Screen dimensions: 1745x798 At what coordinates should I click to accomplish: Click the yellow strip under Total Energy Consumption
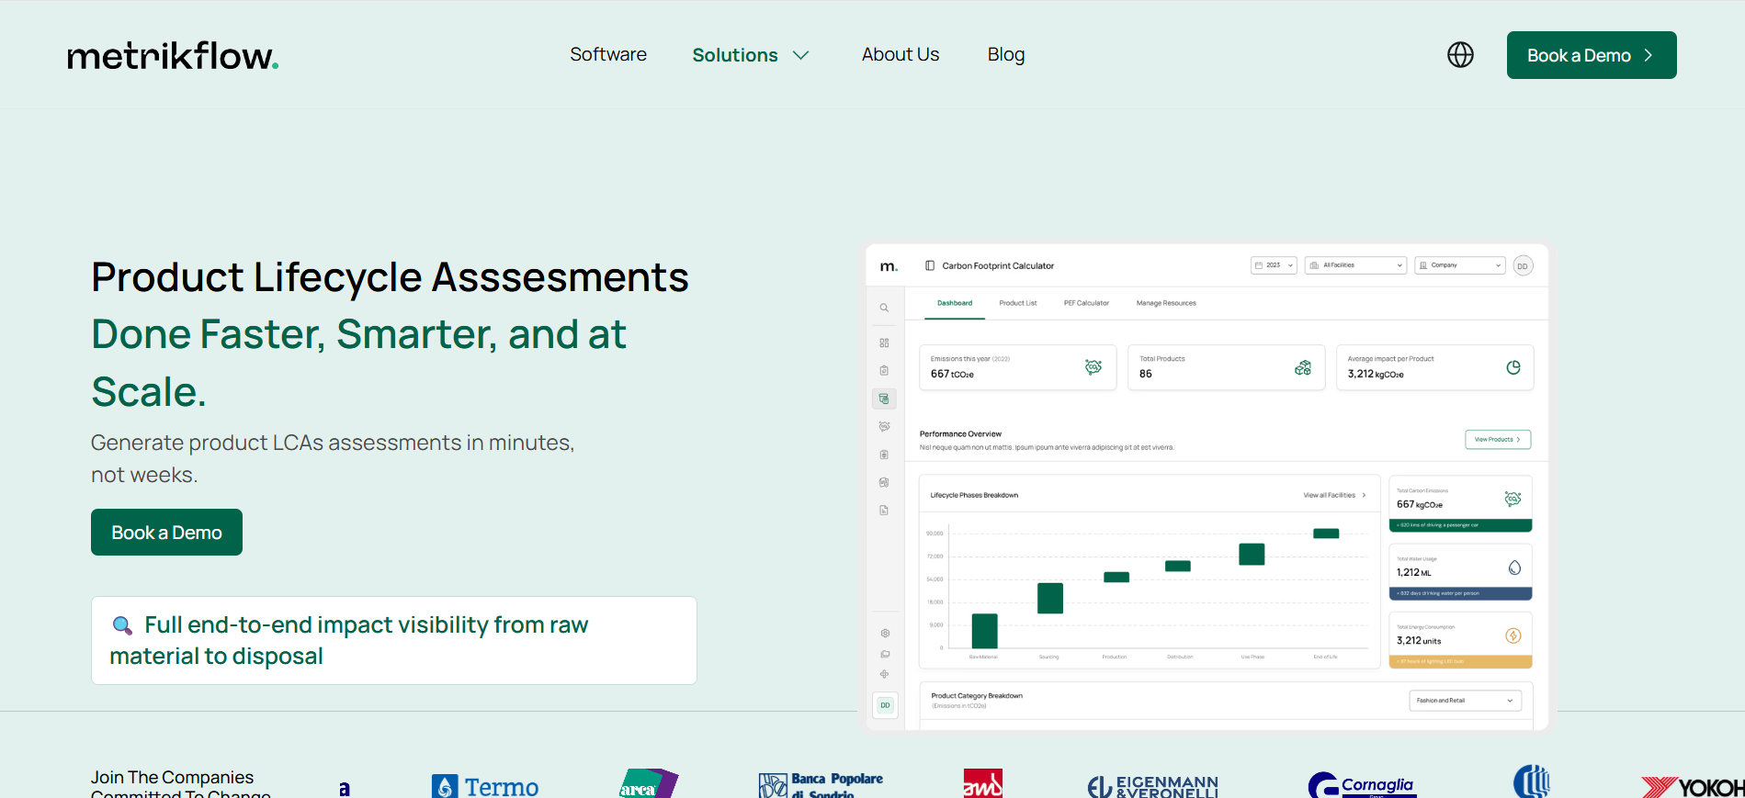pyautogui.click(x=1460, y=661)
